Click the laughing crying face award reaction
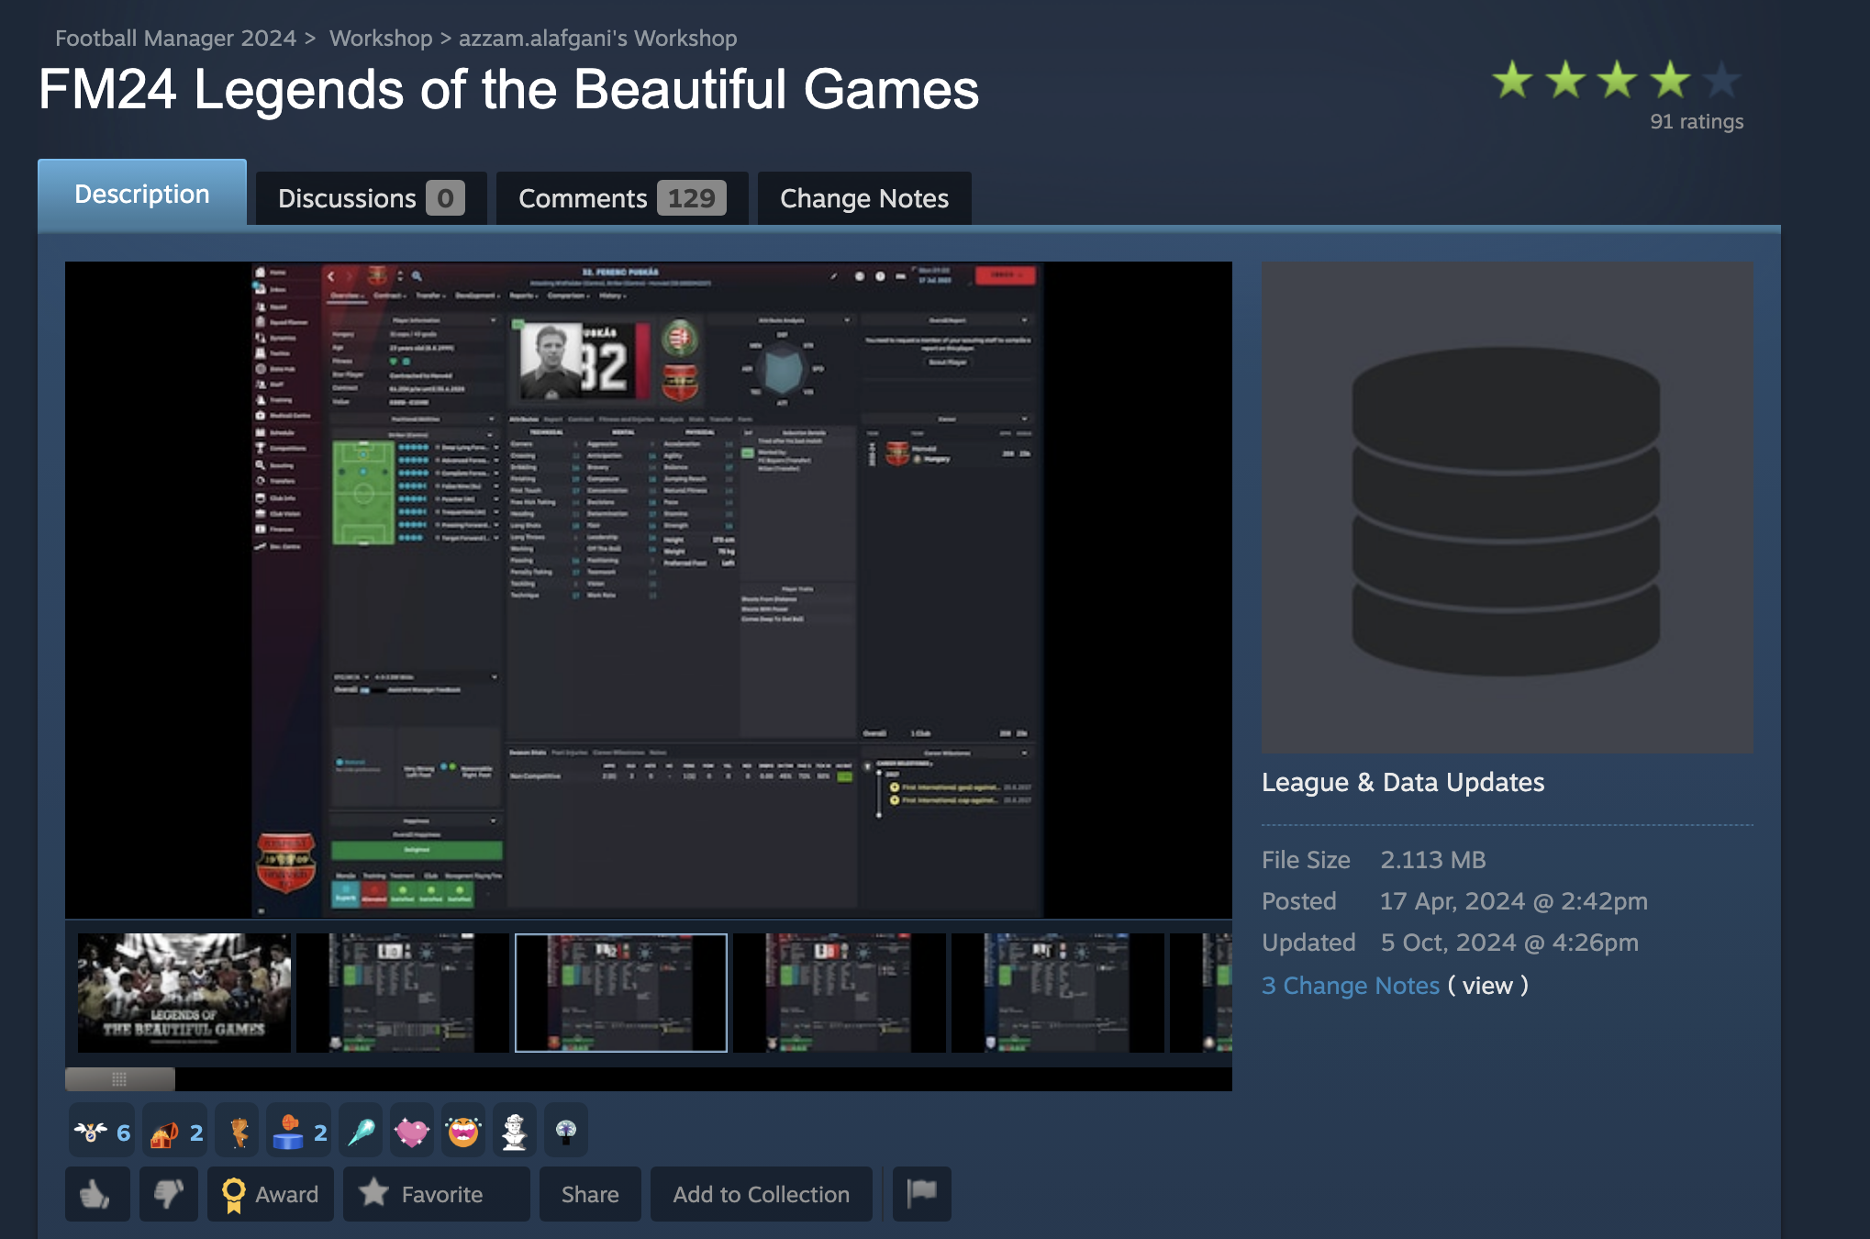 pos(463,1133)
